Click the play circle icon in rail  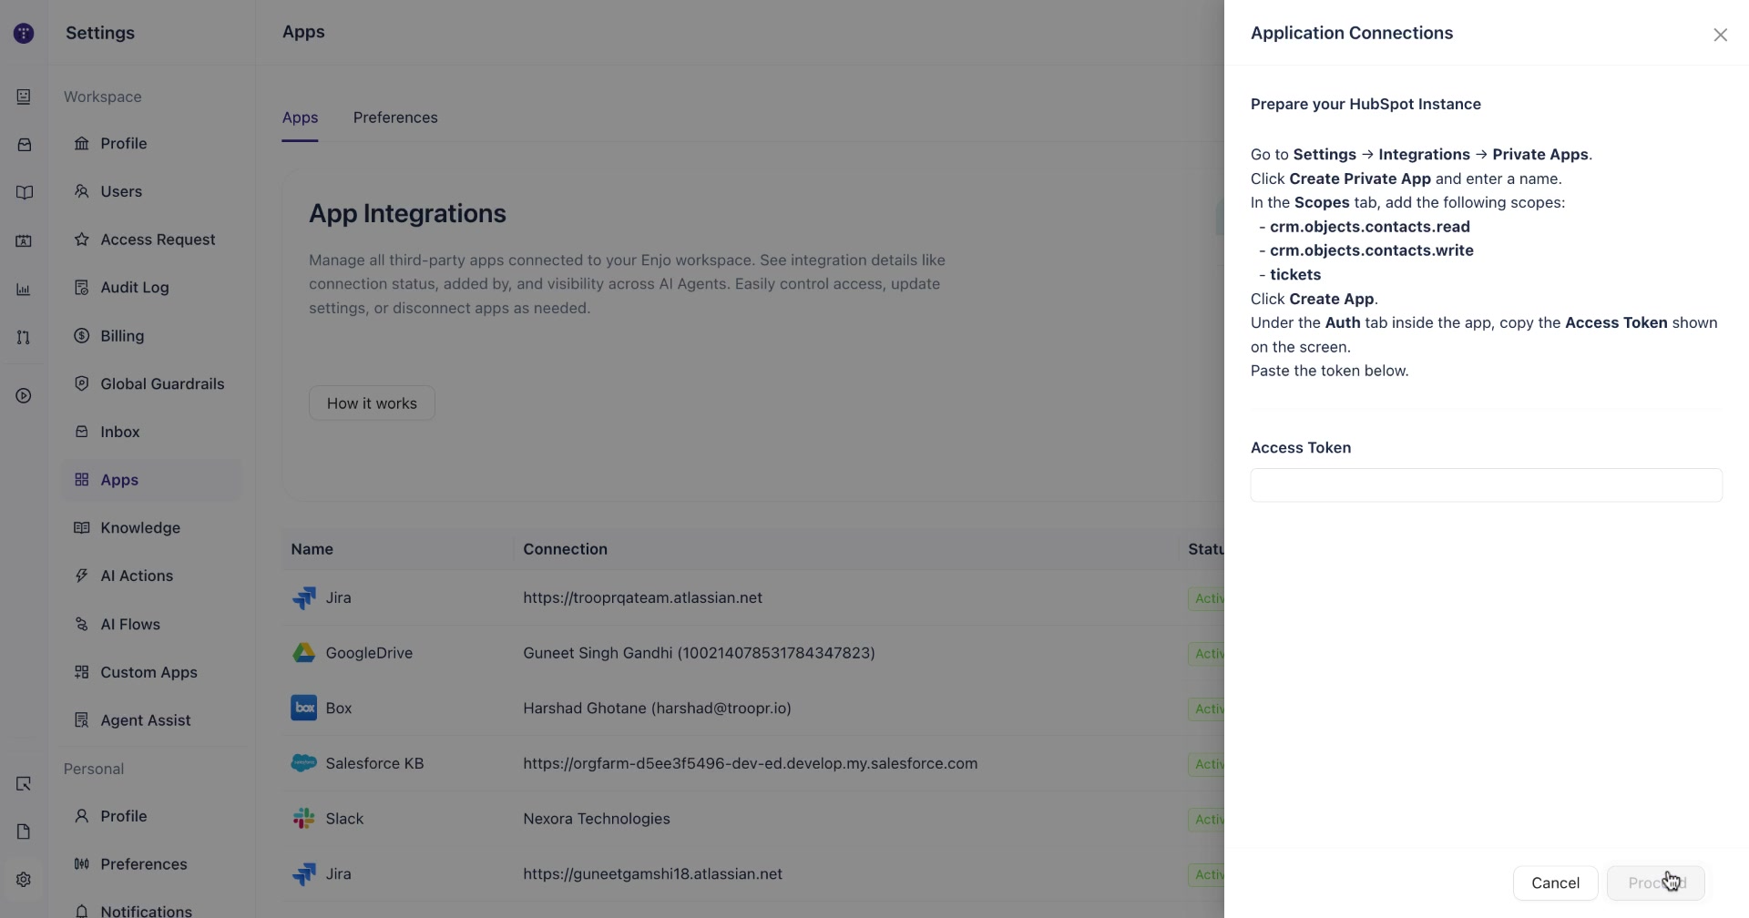pyautogui.click(x=24, y=396)
